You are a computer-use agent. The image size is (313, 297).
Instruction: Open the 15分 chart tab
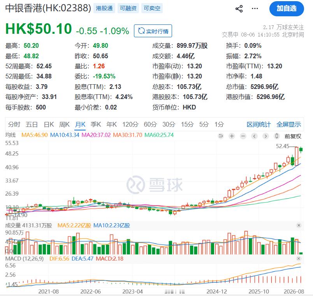pos(187,124)
